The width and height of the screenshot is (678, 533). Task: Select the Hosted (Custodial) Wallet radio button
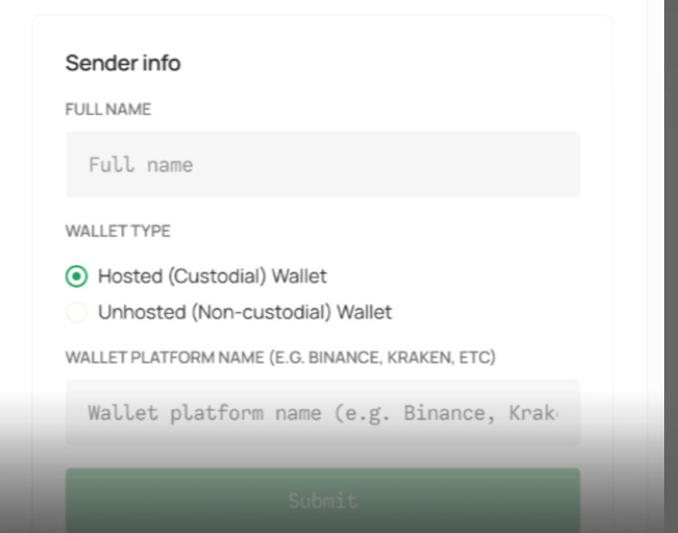[x=76, y=276]
